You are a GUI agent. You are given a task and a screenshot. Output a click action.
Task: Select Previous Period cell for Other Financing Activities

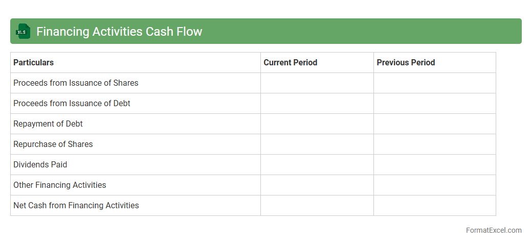pyautogui.click(x=434, y=185)
